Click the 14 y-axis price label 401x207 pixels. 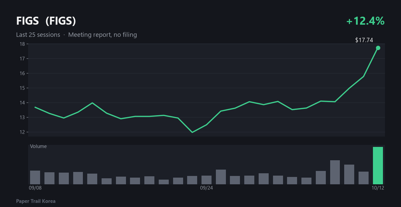[22, 103]
